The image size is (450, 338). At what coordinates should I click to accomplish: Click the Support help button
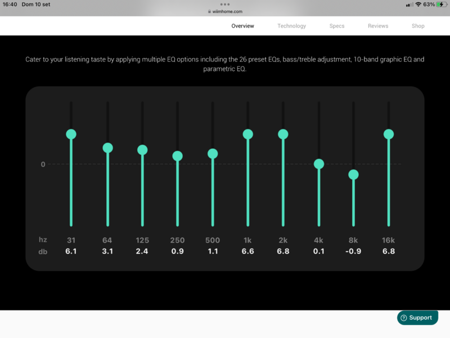tap(417, 318)
